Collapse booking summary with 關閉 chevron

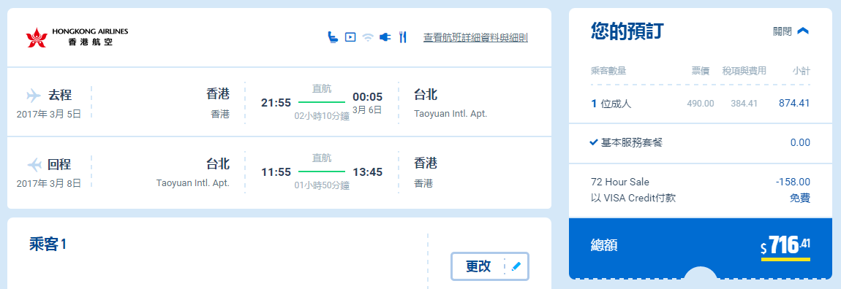tap(803, 31)
